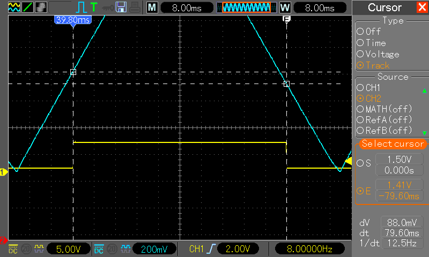This screenshot has height=257, width=429.
Task: Click the S cursor 0.000s time field
Action: click(x=400, y=170)
